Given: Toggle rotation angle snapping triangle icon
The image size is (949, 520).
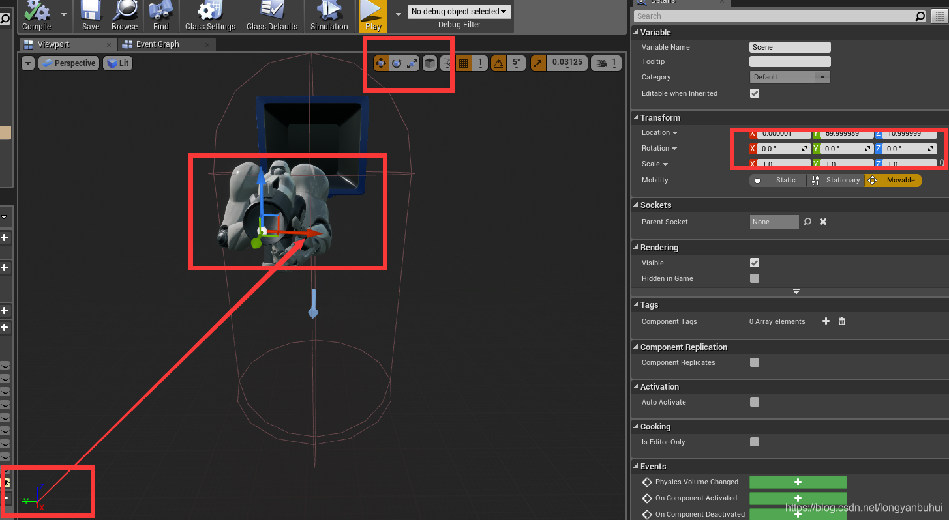Looking at the screenshot, I should (498, 63).
